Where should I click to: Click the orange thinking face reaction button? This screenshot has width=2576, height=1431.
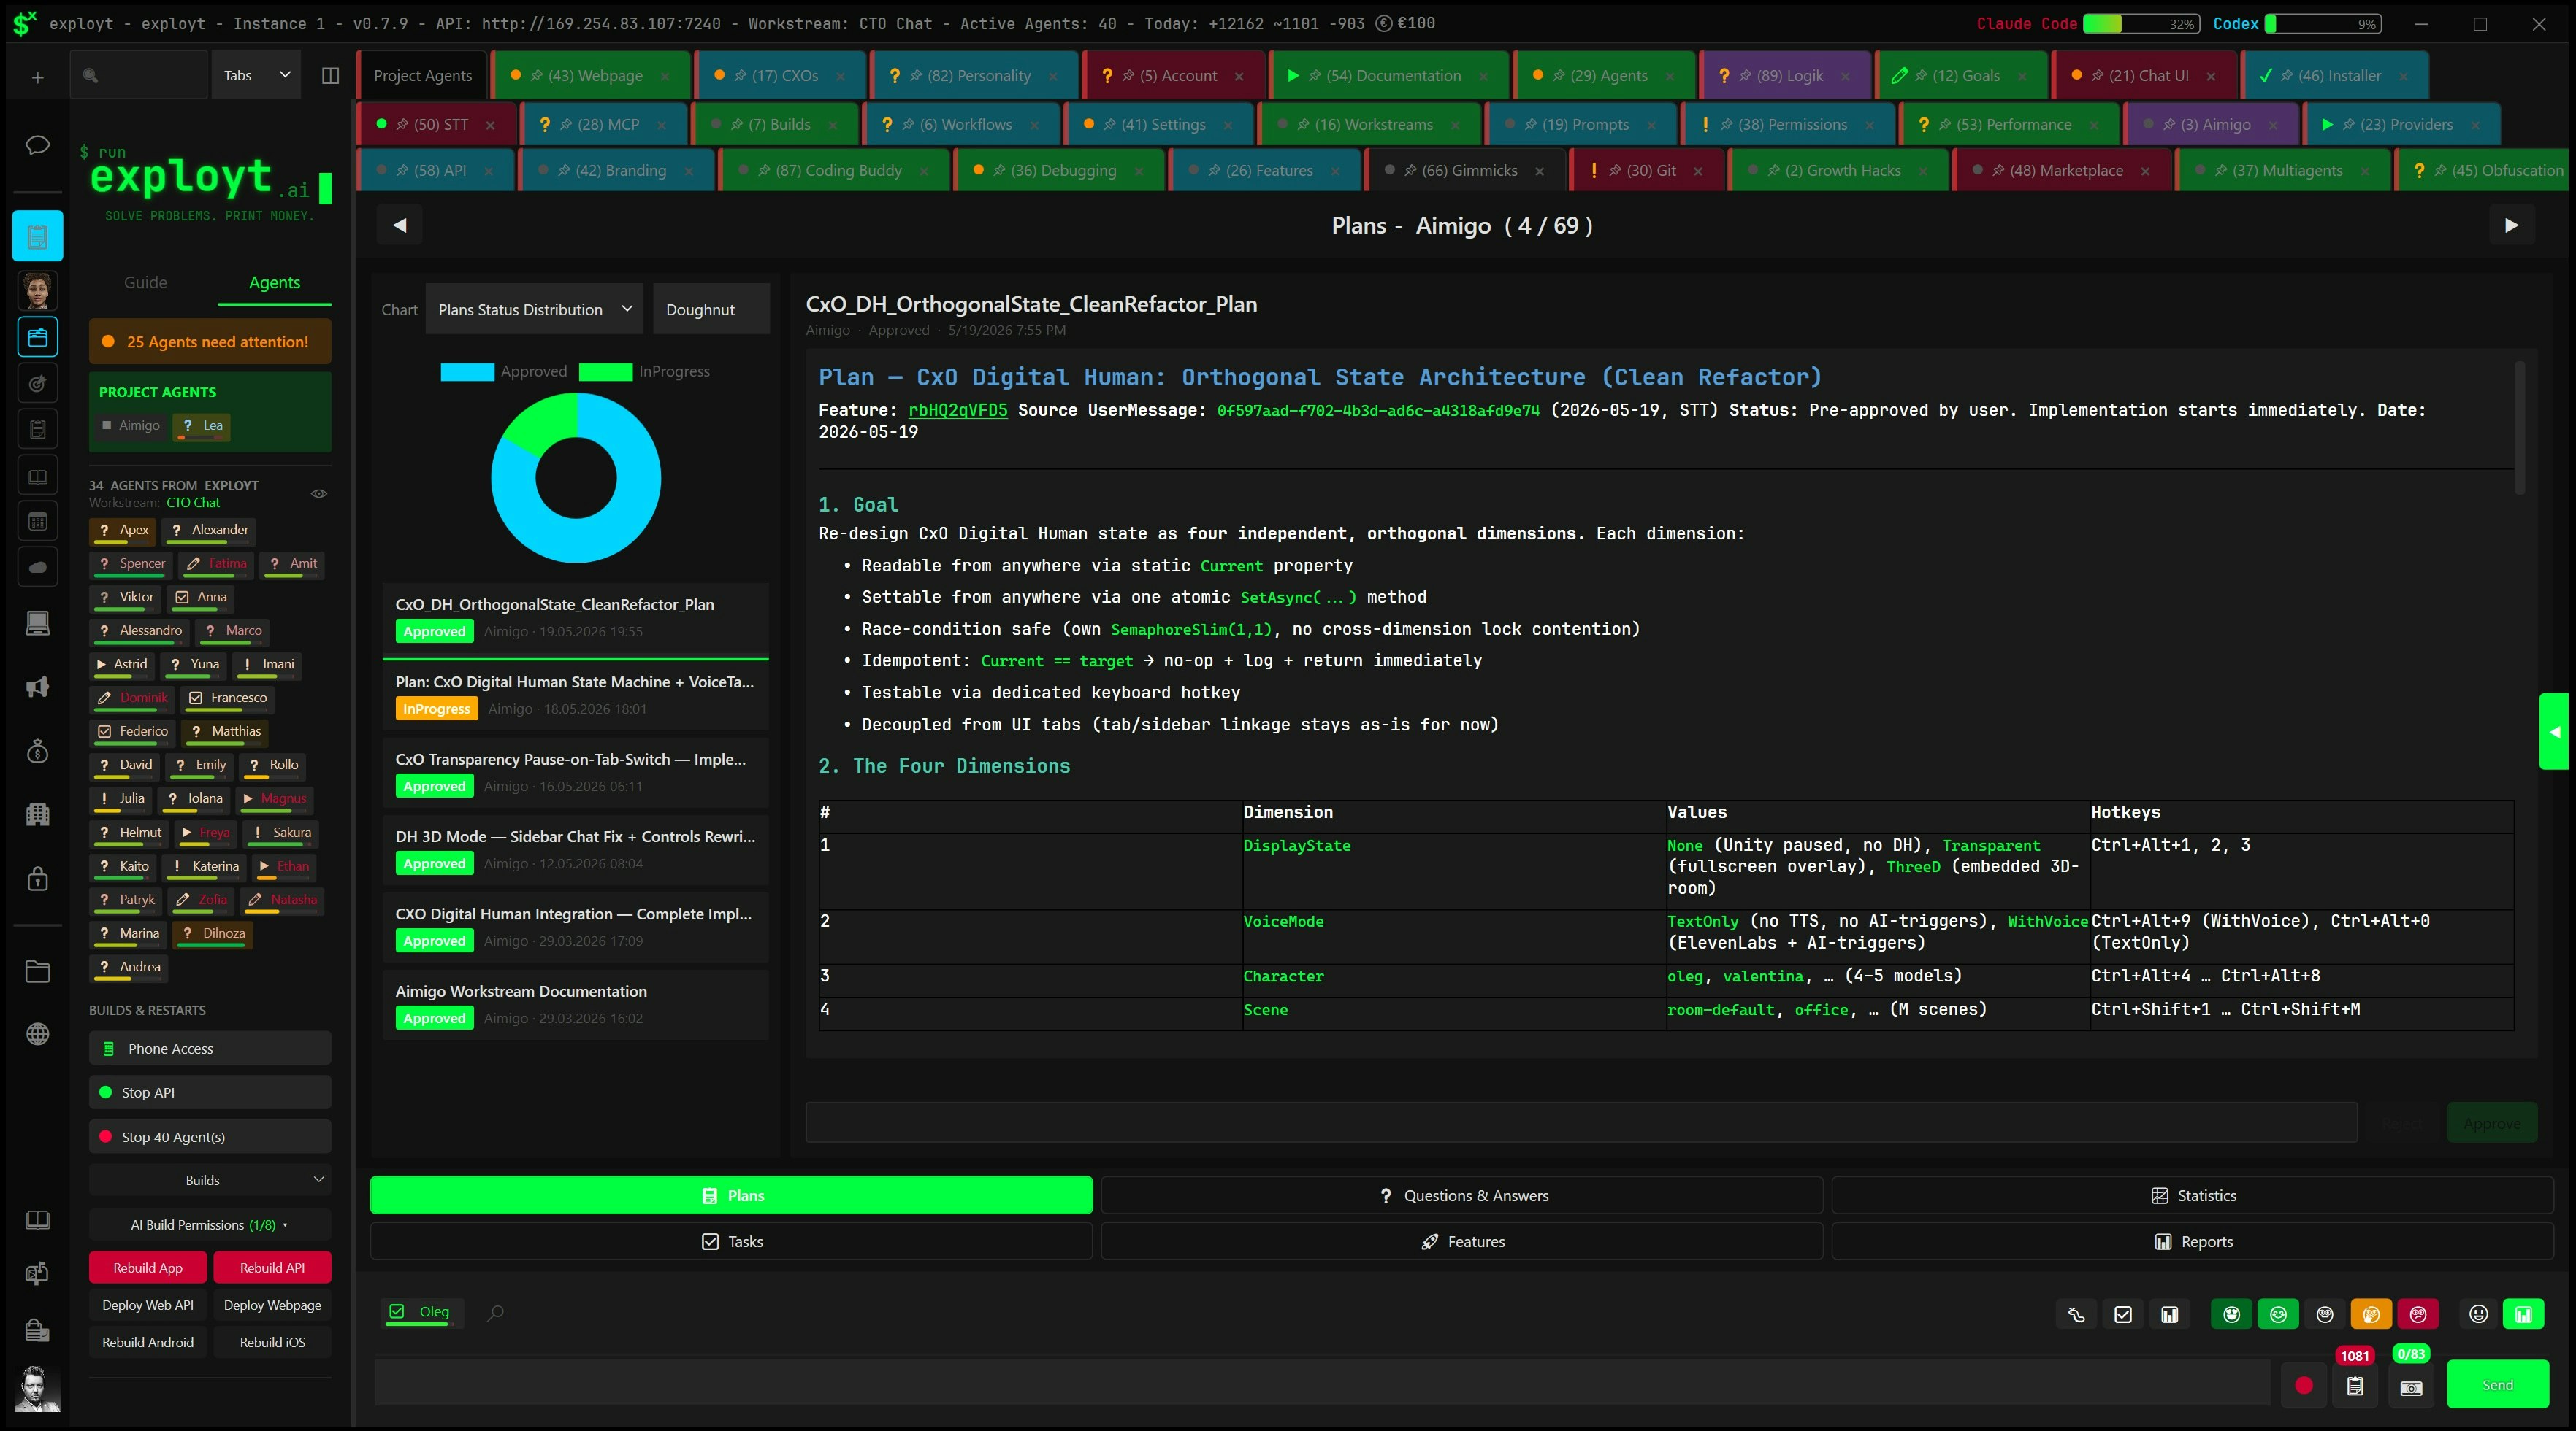(x=2371, y=1314)
